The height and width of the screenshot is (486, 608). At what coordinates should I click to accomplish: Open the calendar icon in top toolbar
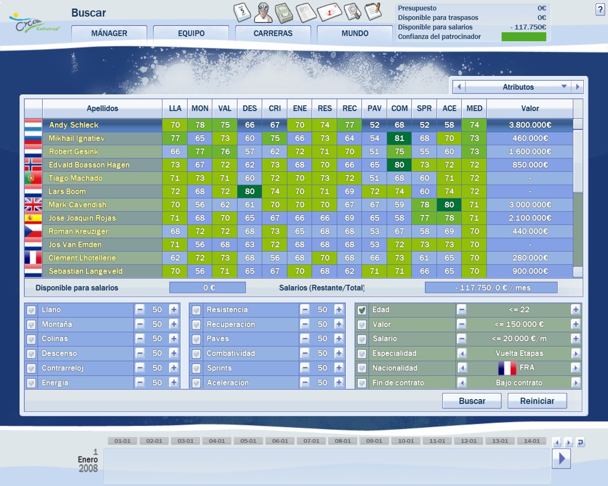pos(242,12)
